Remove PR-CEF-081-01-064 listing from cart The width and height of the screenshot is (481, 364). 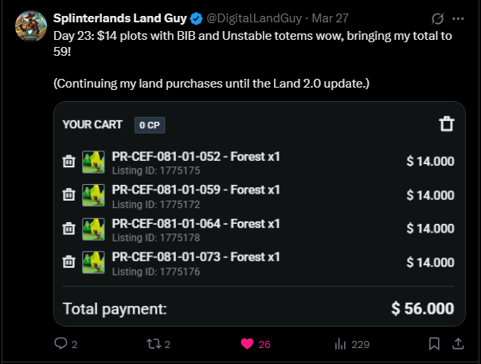click(68, 229)
